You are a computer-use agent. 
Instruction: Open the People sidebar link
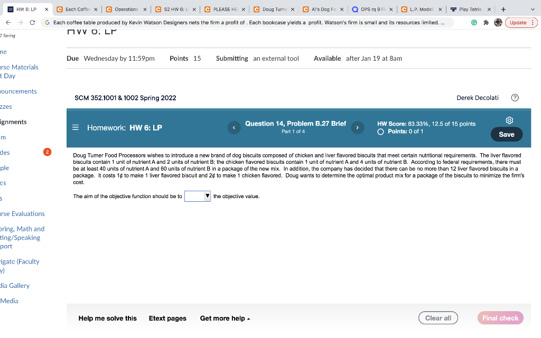pos(4,167)
